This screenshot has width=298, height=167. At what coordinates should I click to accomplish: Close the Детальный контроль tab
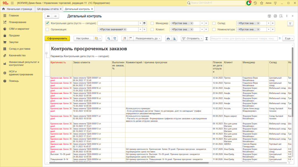click(92, 9)
